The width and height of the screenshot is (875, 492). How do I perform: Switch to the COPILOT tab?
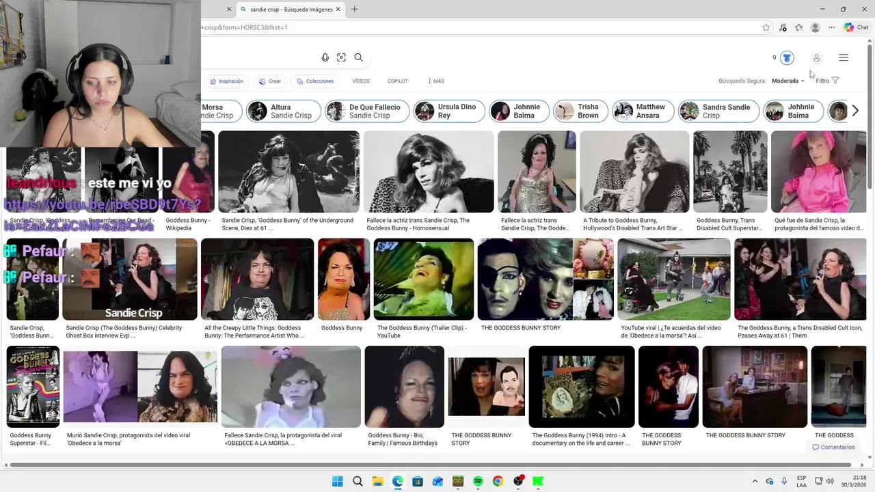pos(398,81)
